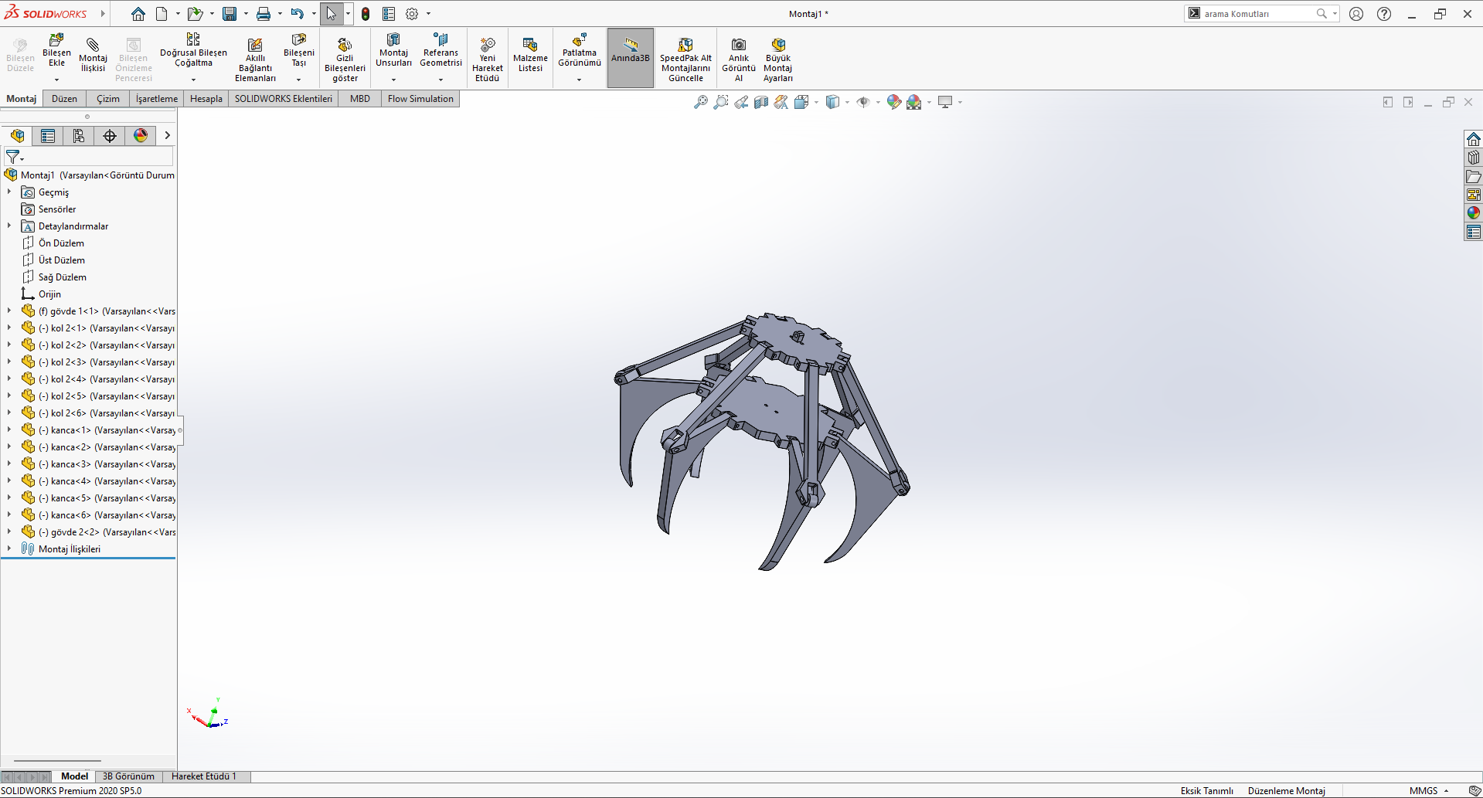This screenshot has width=1483, height=798.
Task: Click the arama Komutları search field
Action: coord(1260,14)
